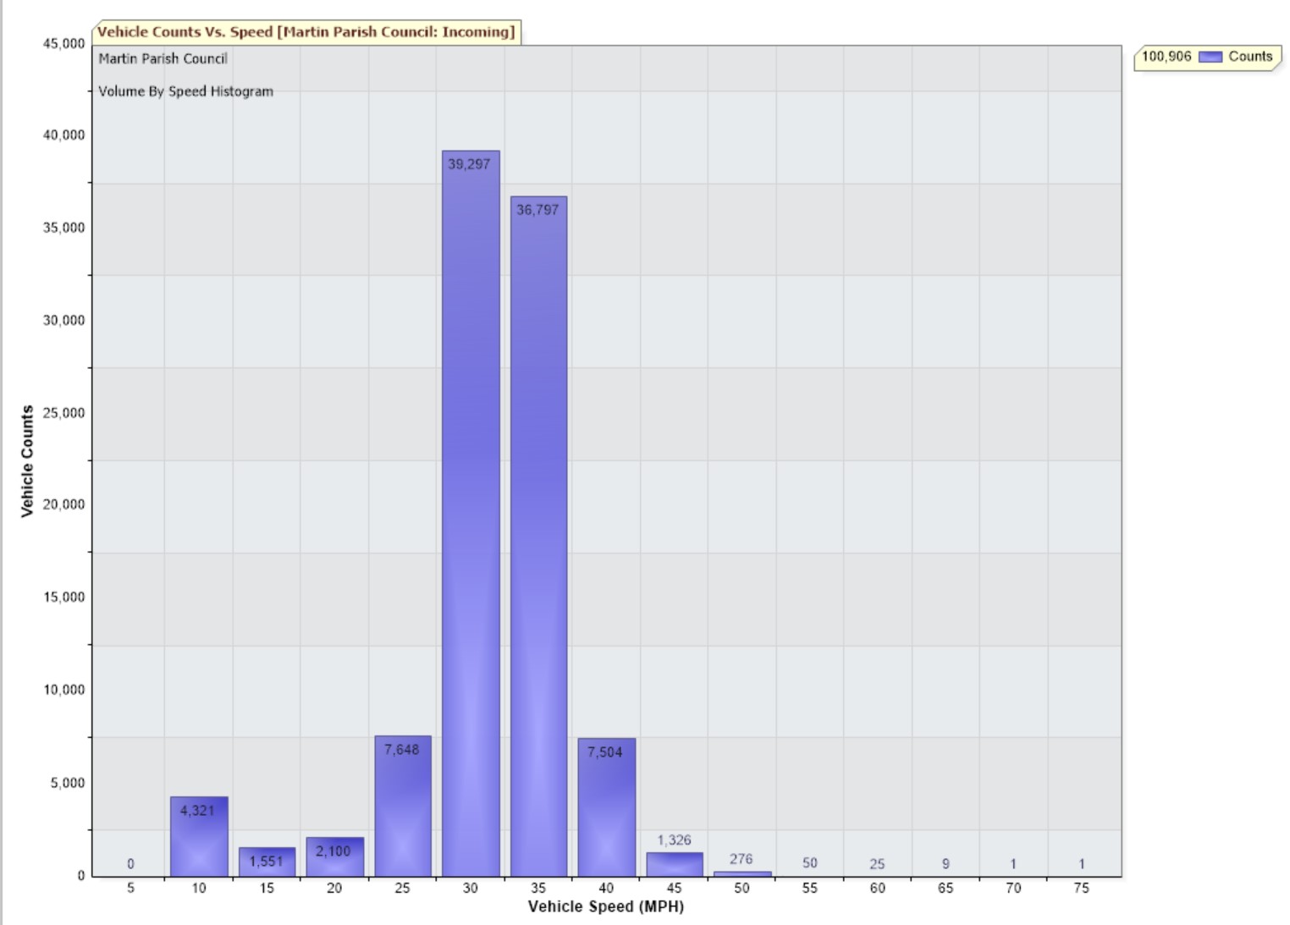Click the y-axis tick label '15,000'

coord(64,597)
